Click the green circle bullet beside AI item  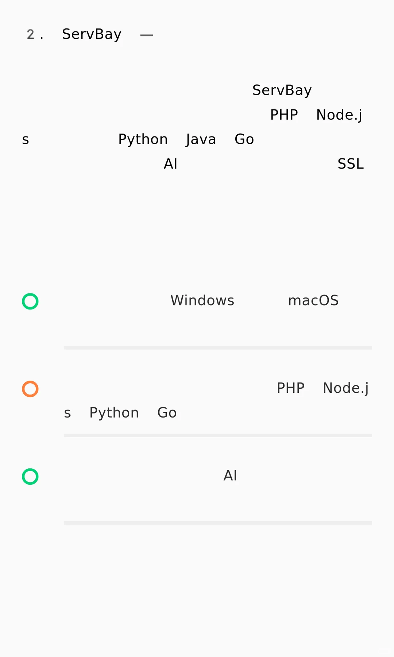click(x=30, y=477)
